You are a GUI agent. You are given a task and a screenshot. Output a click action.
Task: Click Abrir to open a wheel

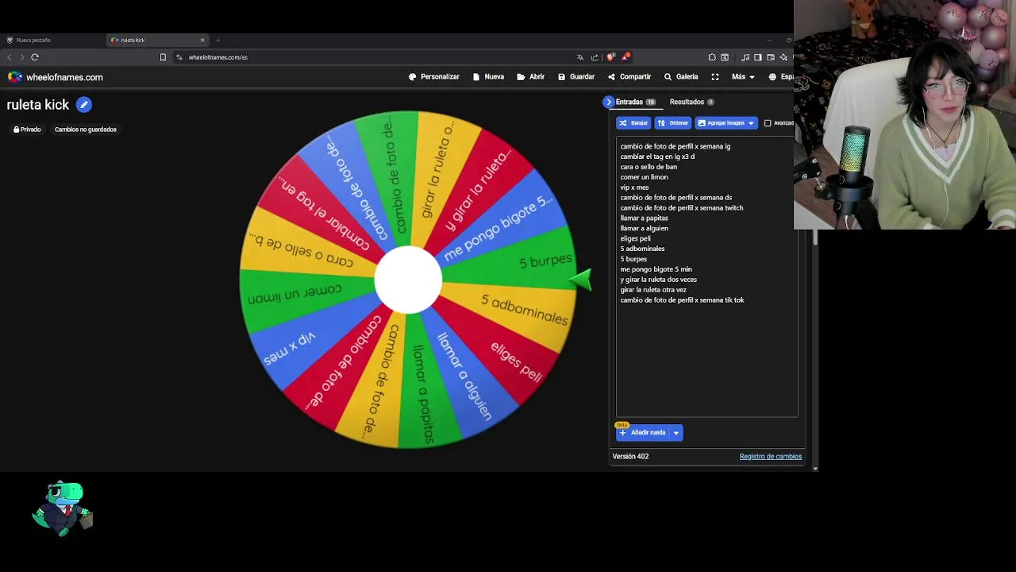[531, 77]
